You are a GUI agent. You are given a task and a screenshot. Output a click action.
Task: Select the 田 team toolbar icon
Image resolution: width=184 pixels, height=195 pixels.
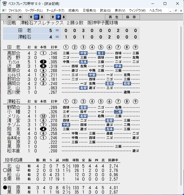(x=36, y=17)
